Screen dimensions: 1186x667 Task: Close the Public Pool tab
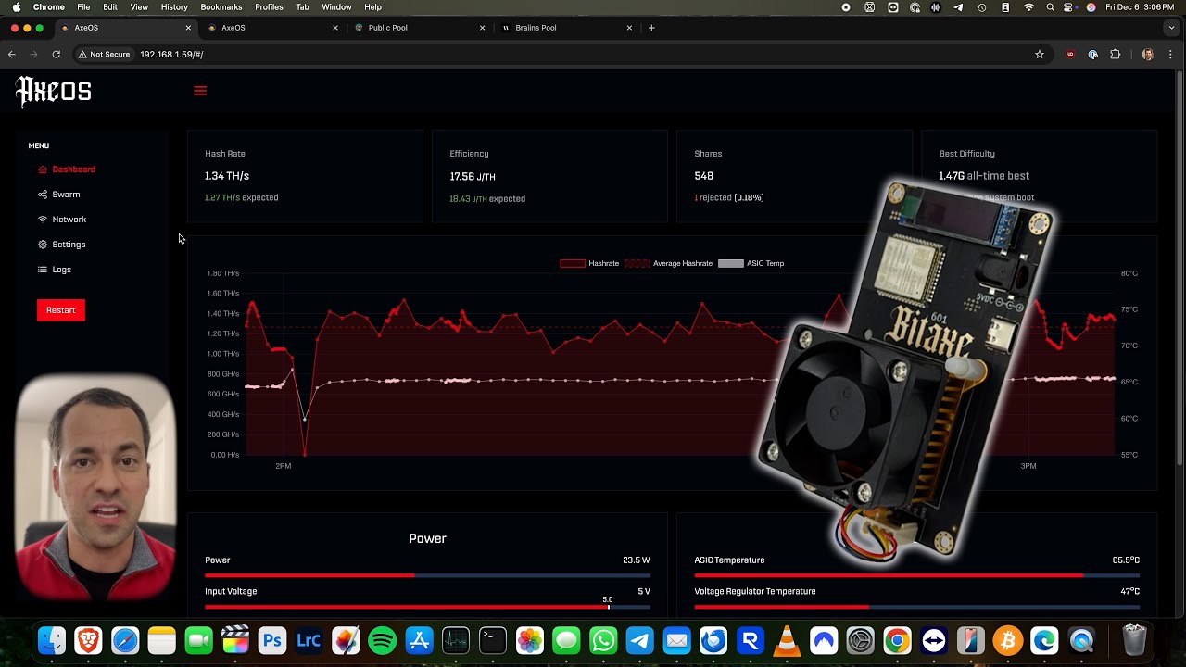point(483,28)
